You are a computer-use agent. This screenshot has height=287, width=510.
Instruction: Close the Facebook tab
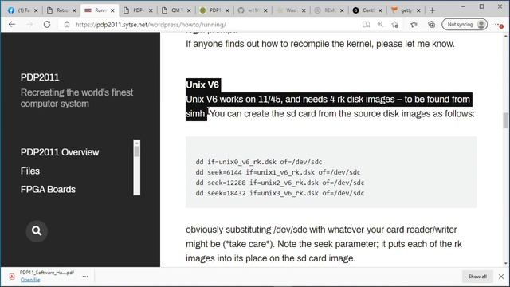pos(36,10)
